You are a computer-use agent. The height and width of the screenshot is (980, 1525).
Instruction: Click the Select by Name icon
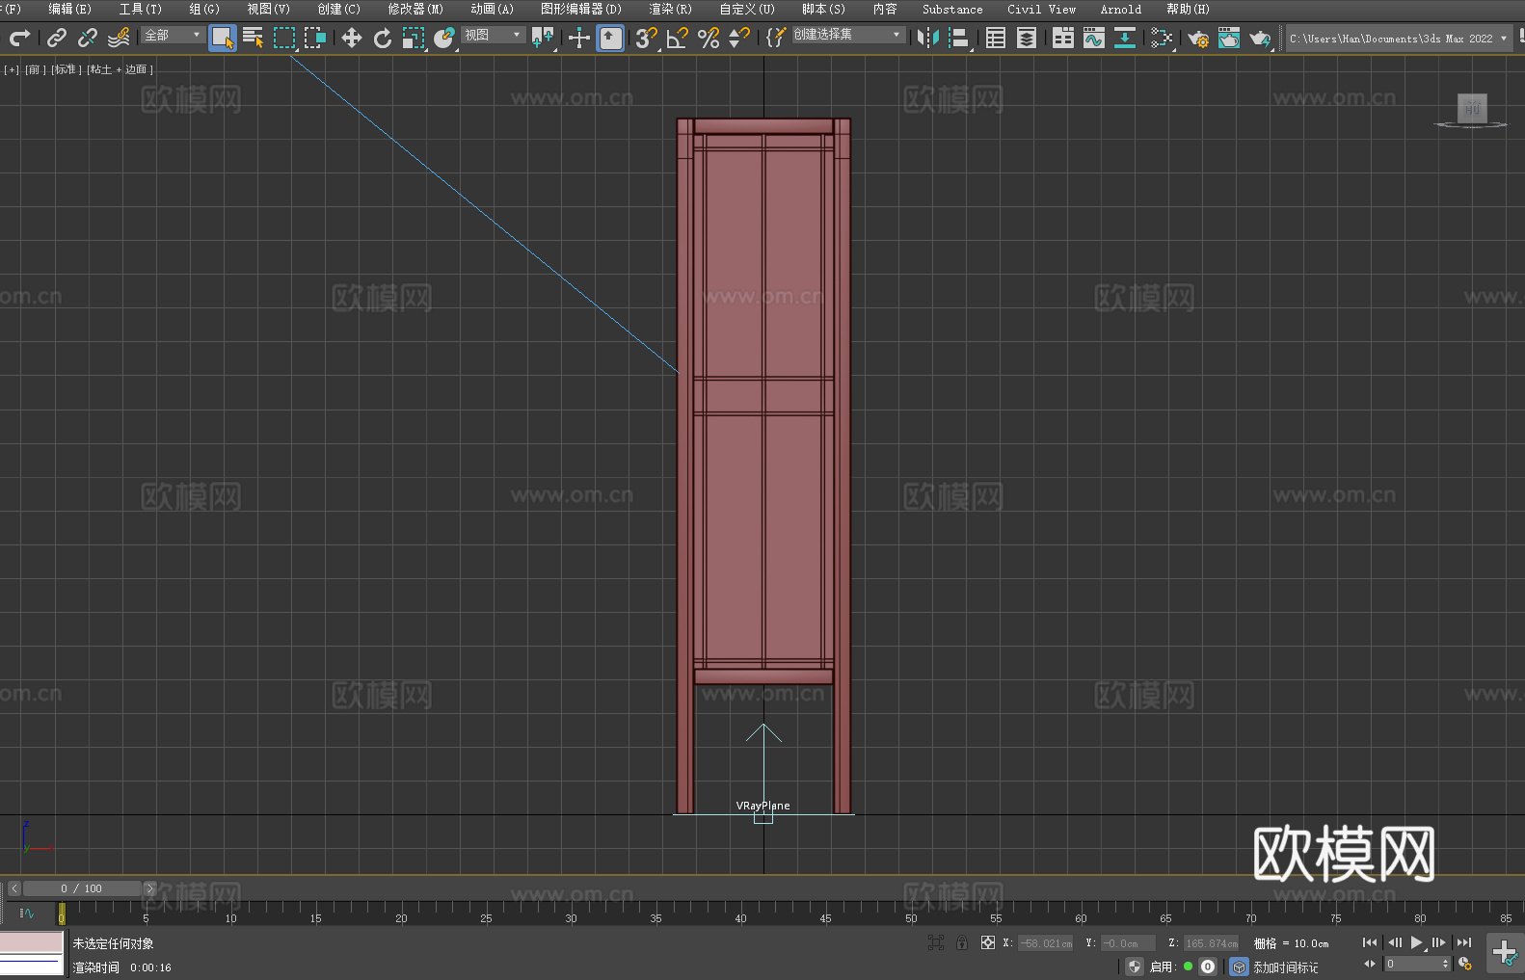(253, 38)
